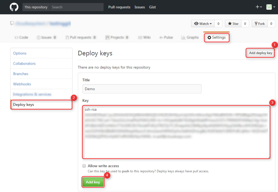Viewport: 278px width, 192px height.
Task: Open the Pulse tab
Action: point(166,37)
